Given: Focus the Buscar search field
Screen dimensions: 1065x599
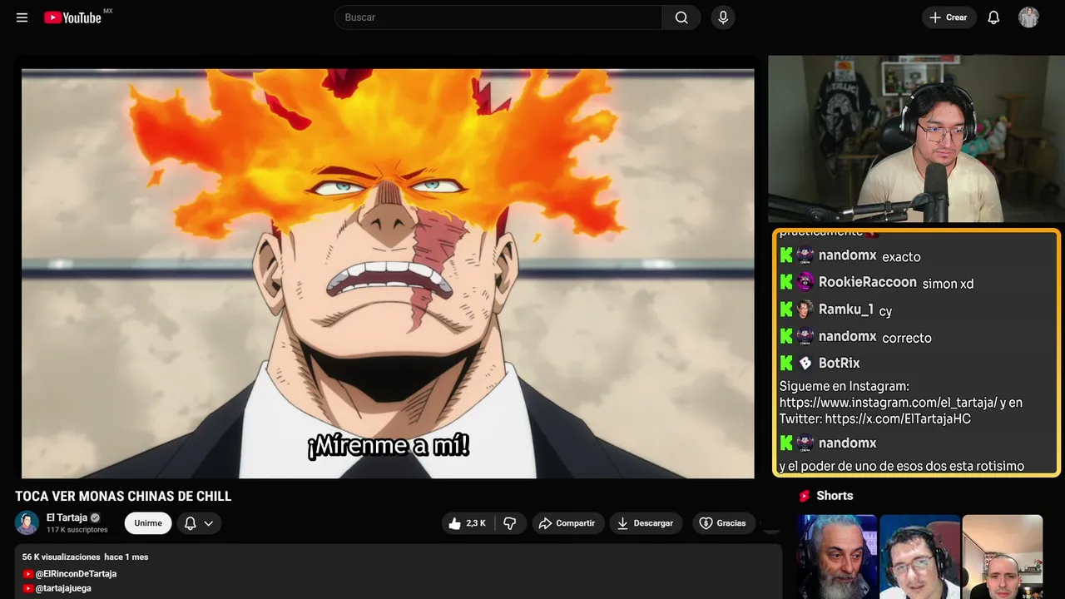Looking at the screenshot, I should tap(498, 17).
